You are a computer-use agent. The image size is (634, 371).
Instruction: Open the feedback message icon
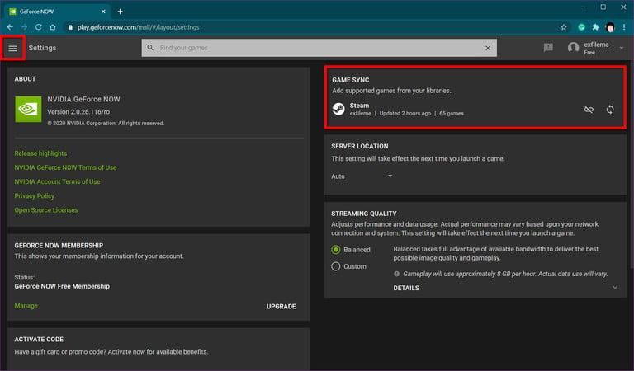[548, 48]
